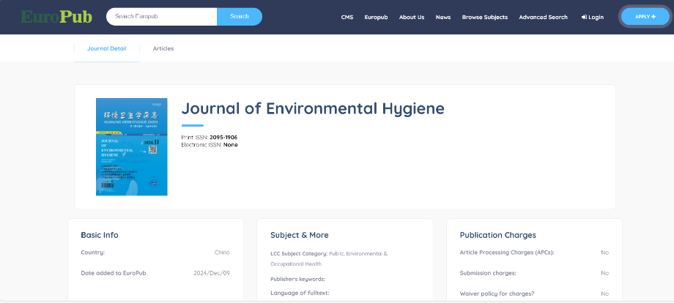674x303 pixels.
Task: Open Advanced Search page
Action: coord(544,17)
